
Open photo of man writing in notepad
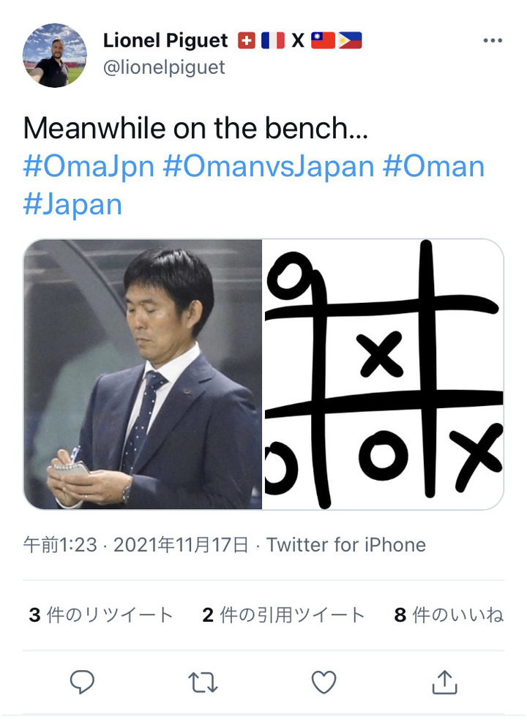tap(143, 374)
